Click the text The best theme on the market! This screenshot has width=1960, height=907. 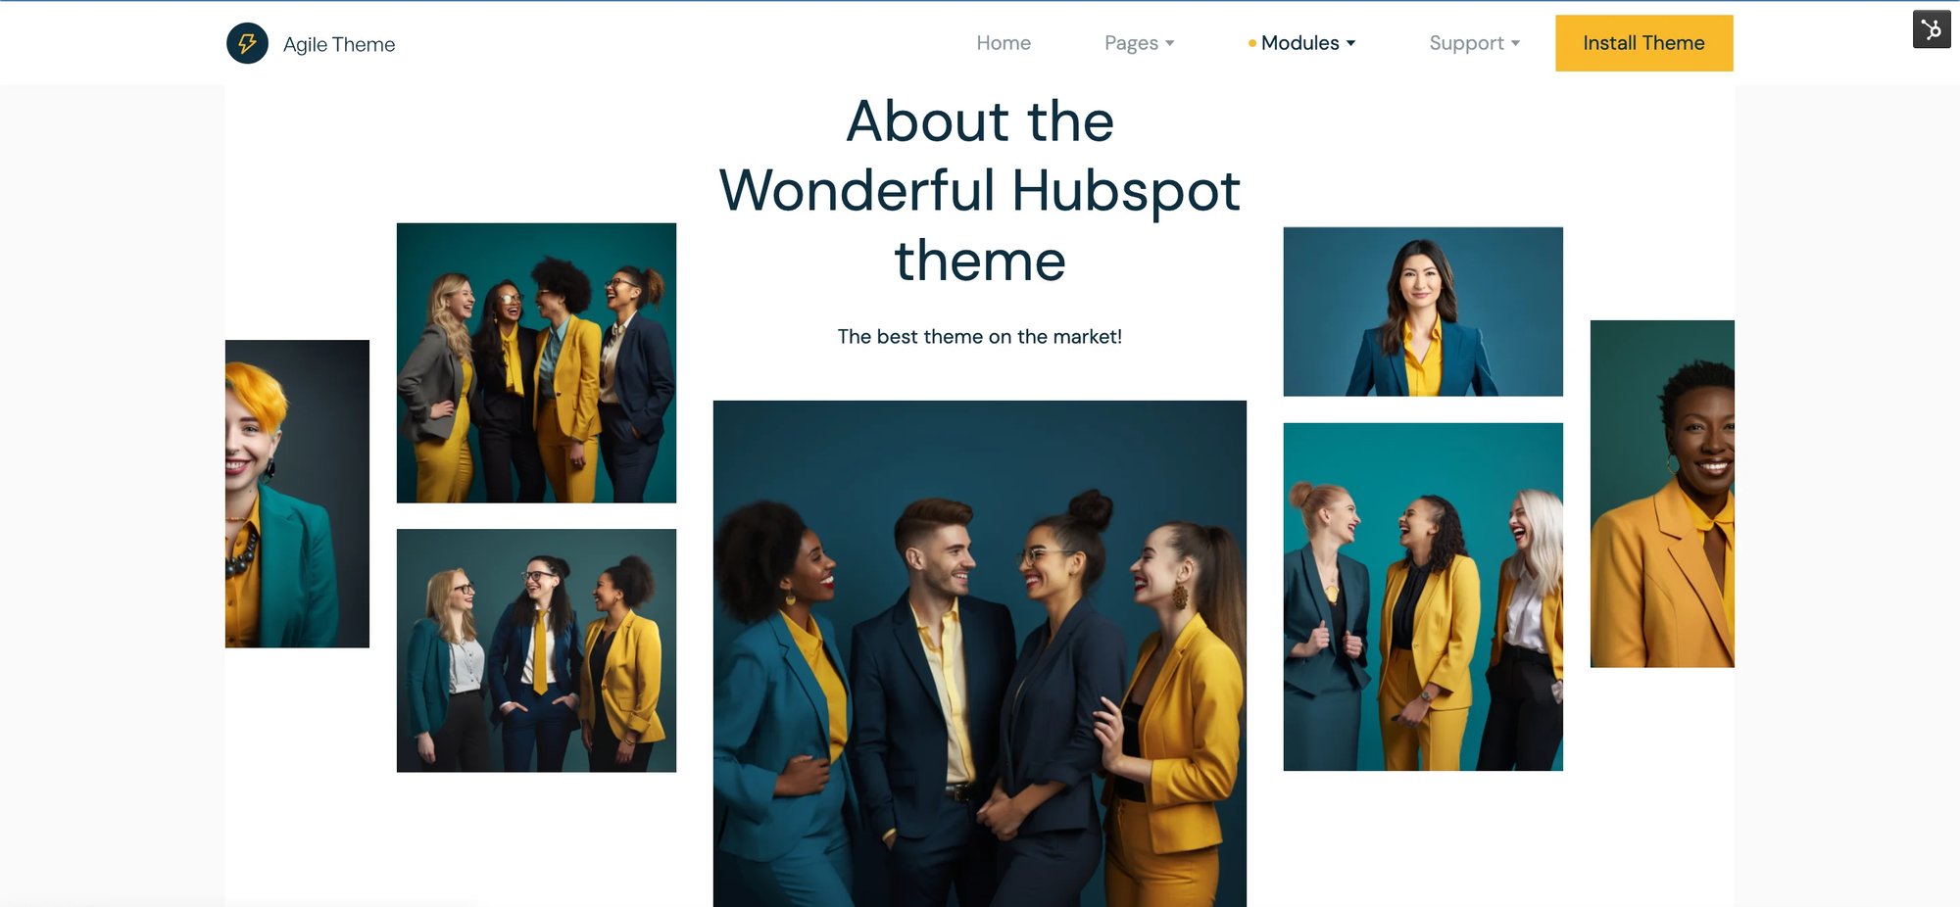point(980,337)
